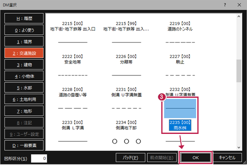247x165 pixels.
Task: Select highlighted 2235【00】 雨水桝 item
Action: coord(180,125)
